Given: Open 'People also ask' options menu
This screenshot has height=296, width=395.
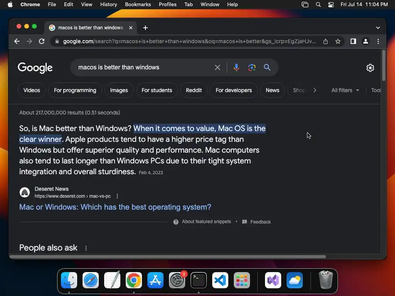Looking at the screenshot, I should point(86,248).
